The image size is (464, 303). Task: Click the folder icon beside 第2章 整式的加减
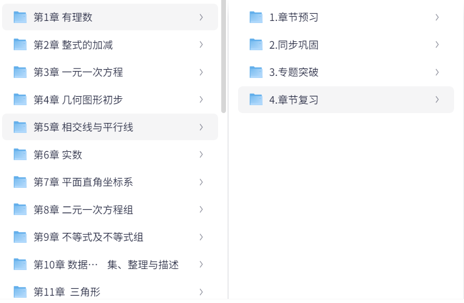click(20, 45)
